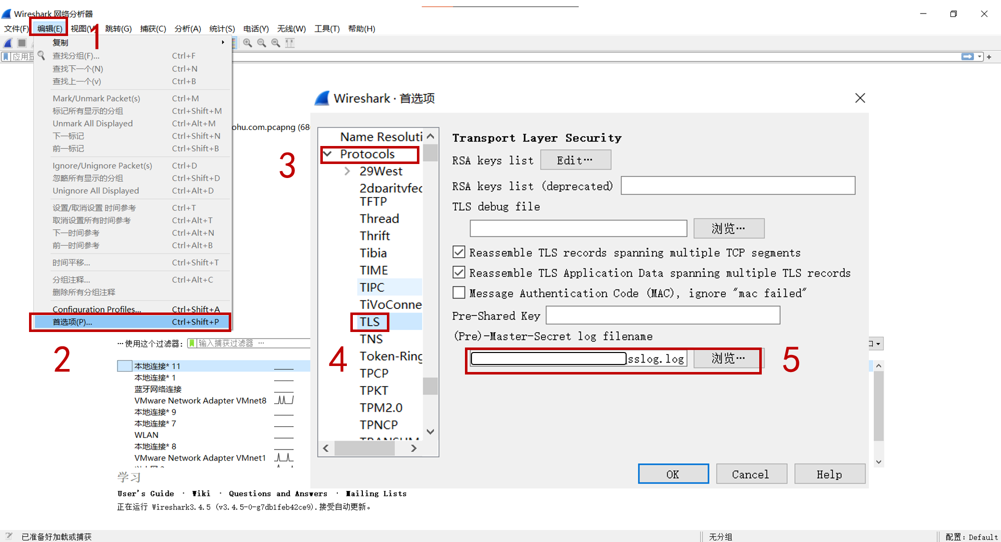Disable Reassemble TLS Application Data option

coord(458,272)
